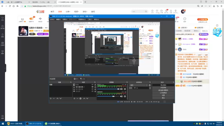Click the exit button in OBS Controls
224x126 pixels.
click(163, 98)
